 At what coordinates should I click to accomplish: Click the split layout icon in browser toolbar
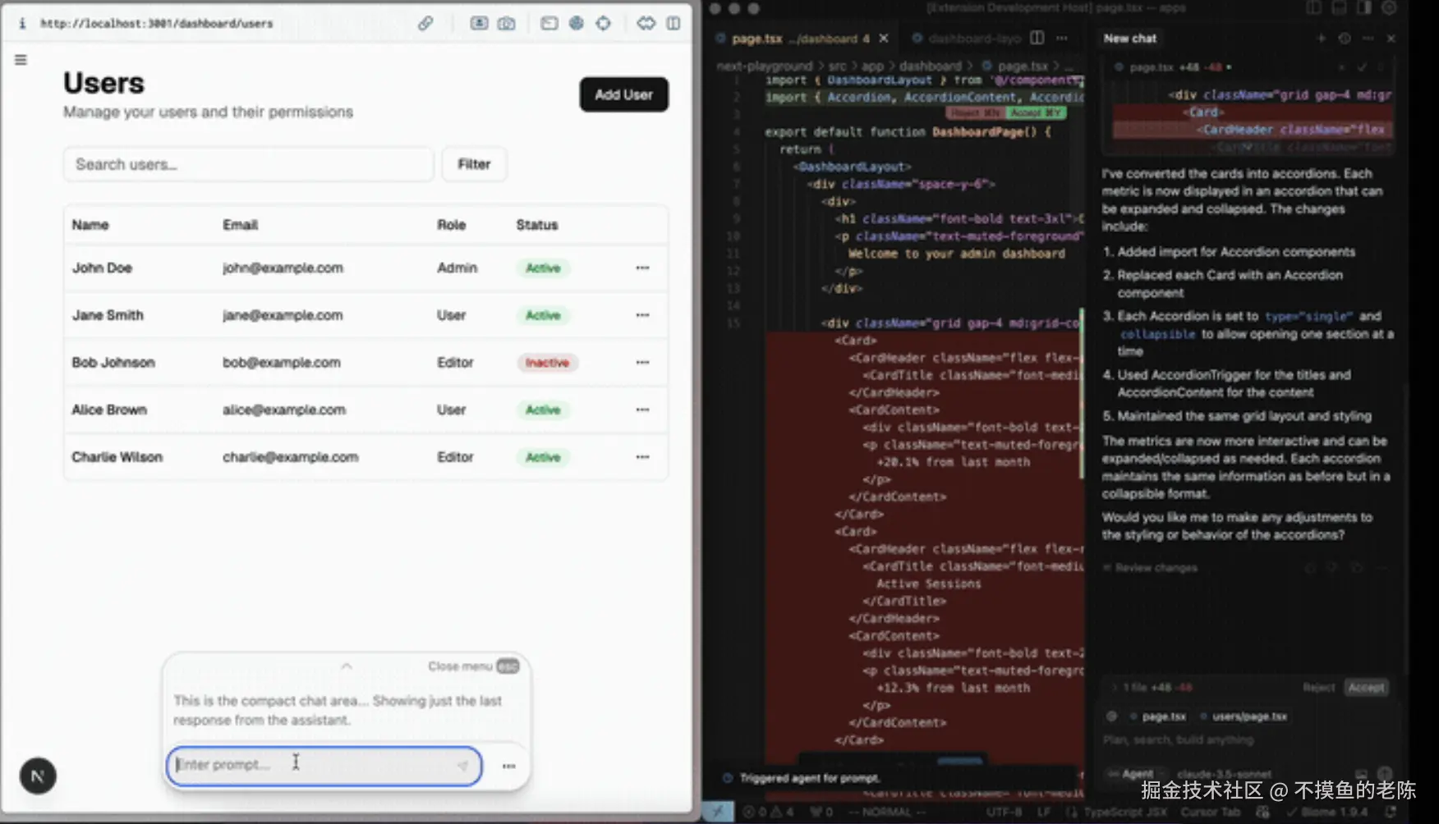(674, 23)
